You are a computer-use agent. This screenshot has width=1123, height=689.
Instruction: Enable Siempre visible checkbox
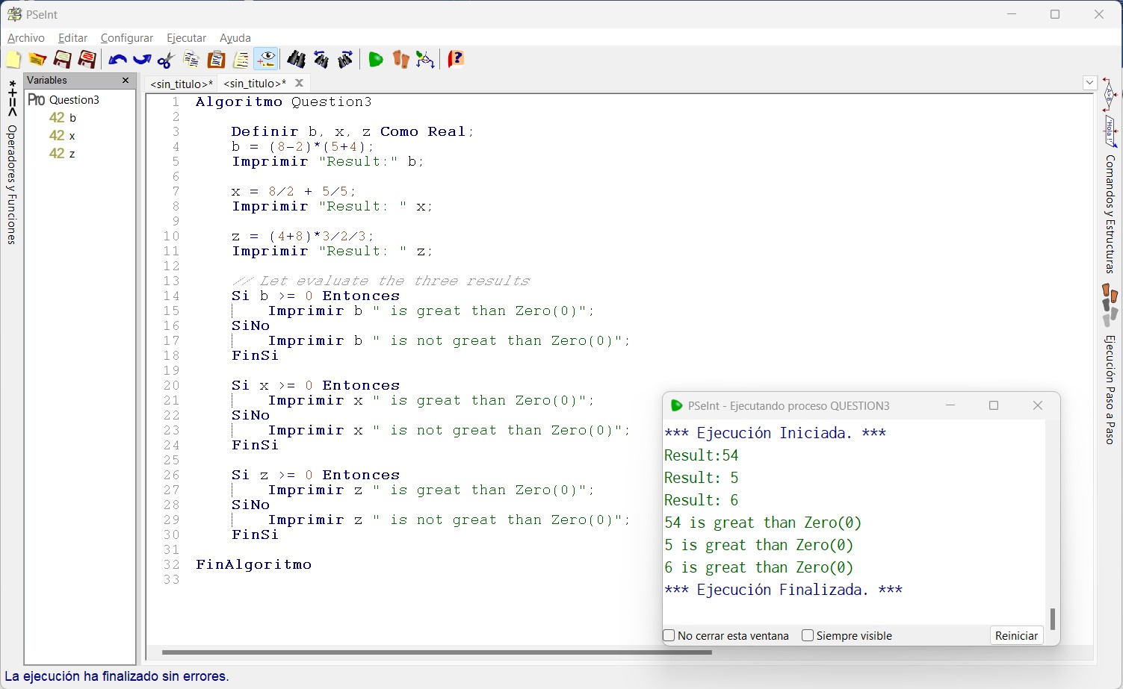click(808, 636)
